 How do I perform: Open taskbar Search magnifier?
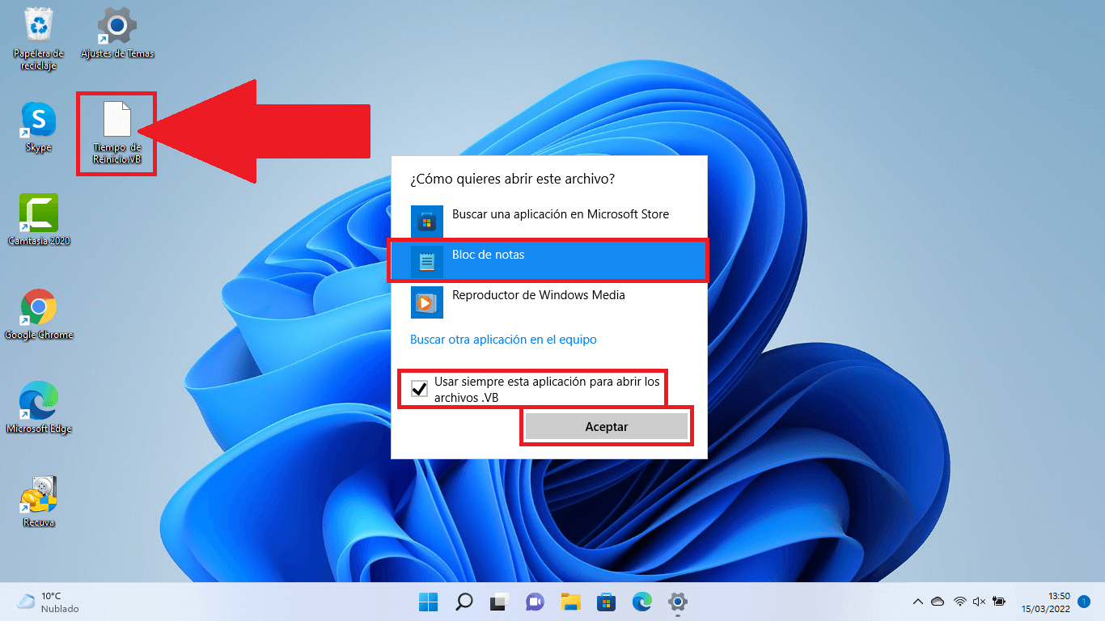(x=464, y=602)
